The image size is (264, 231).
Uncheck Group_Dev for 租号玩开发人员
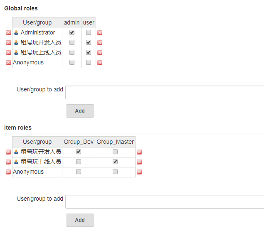(x=79, y=152)
